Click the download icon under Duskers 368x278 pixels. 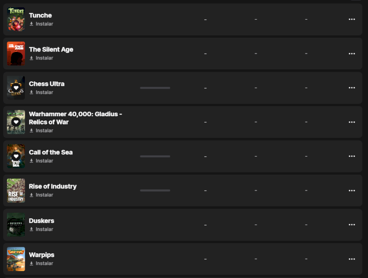click(32, 229)
